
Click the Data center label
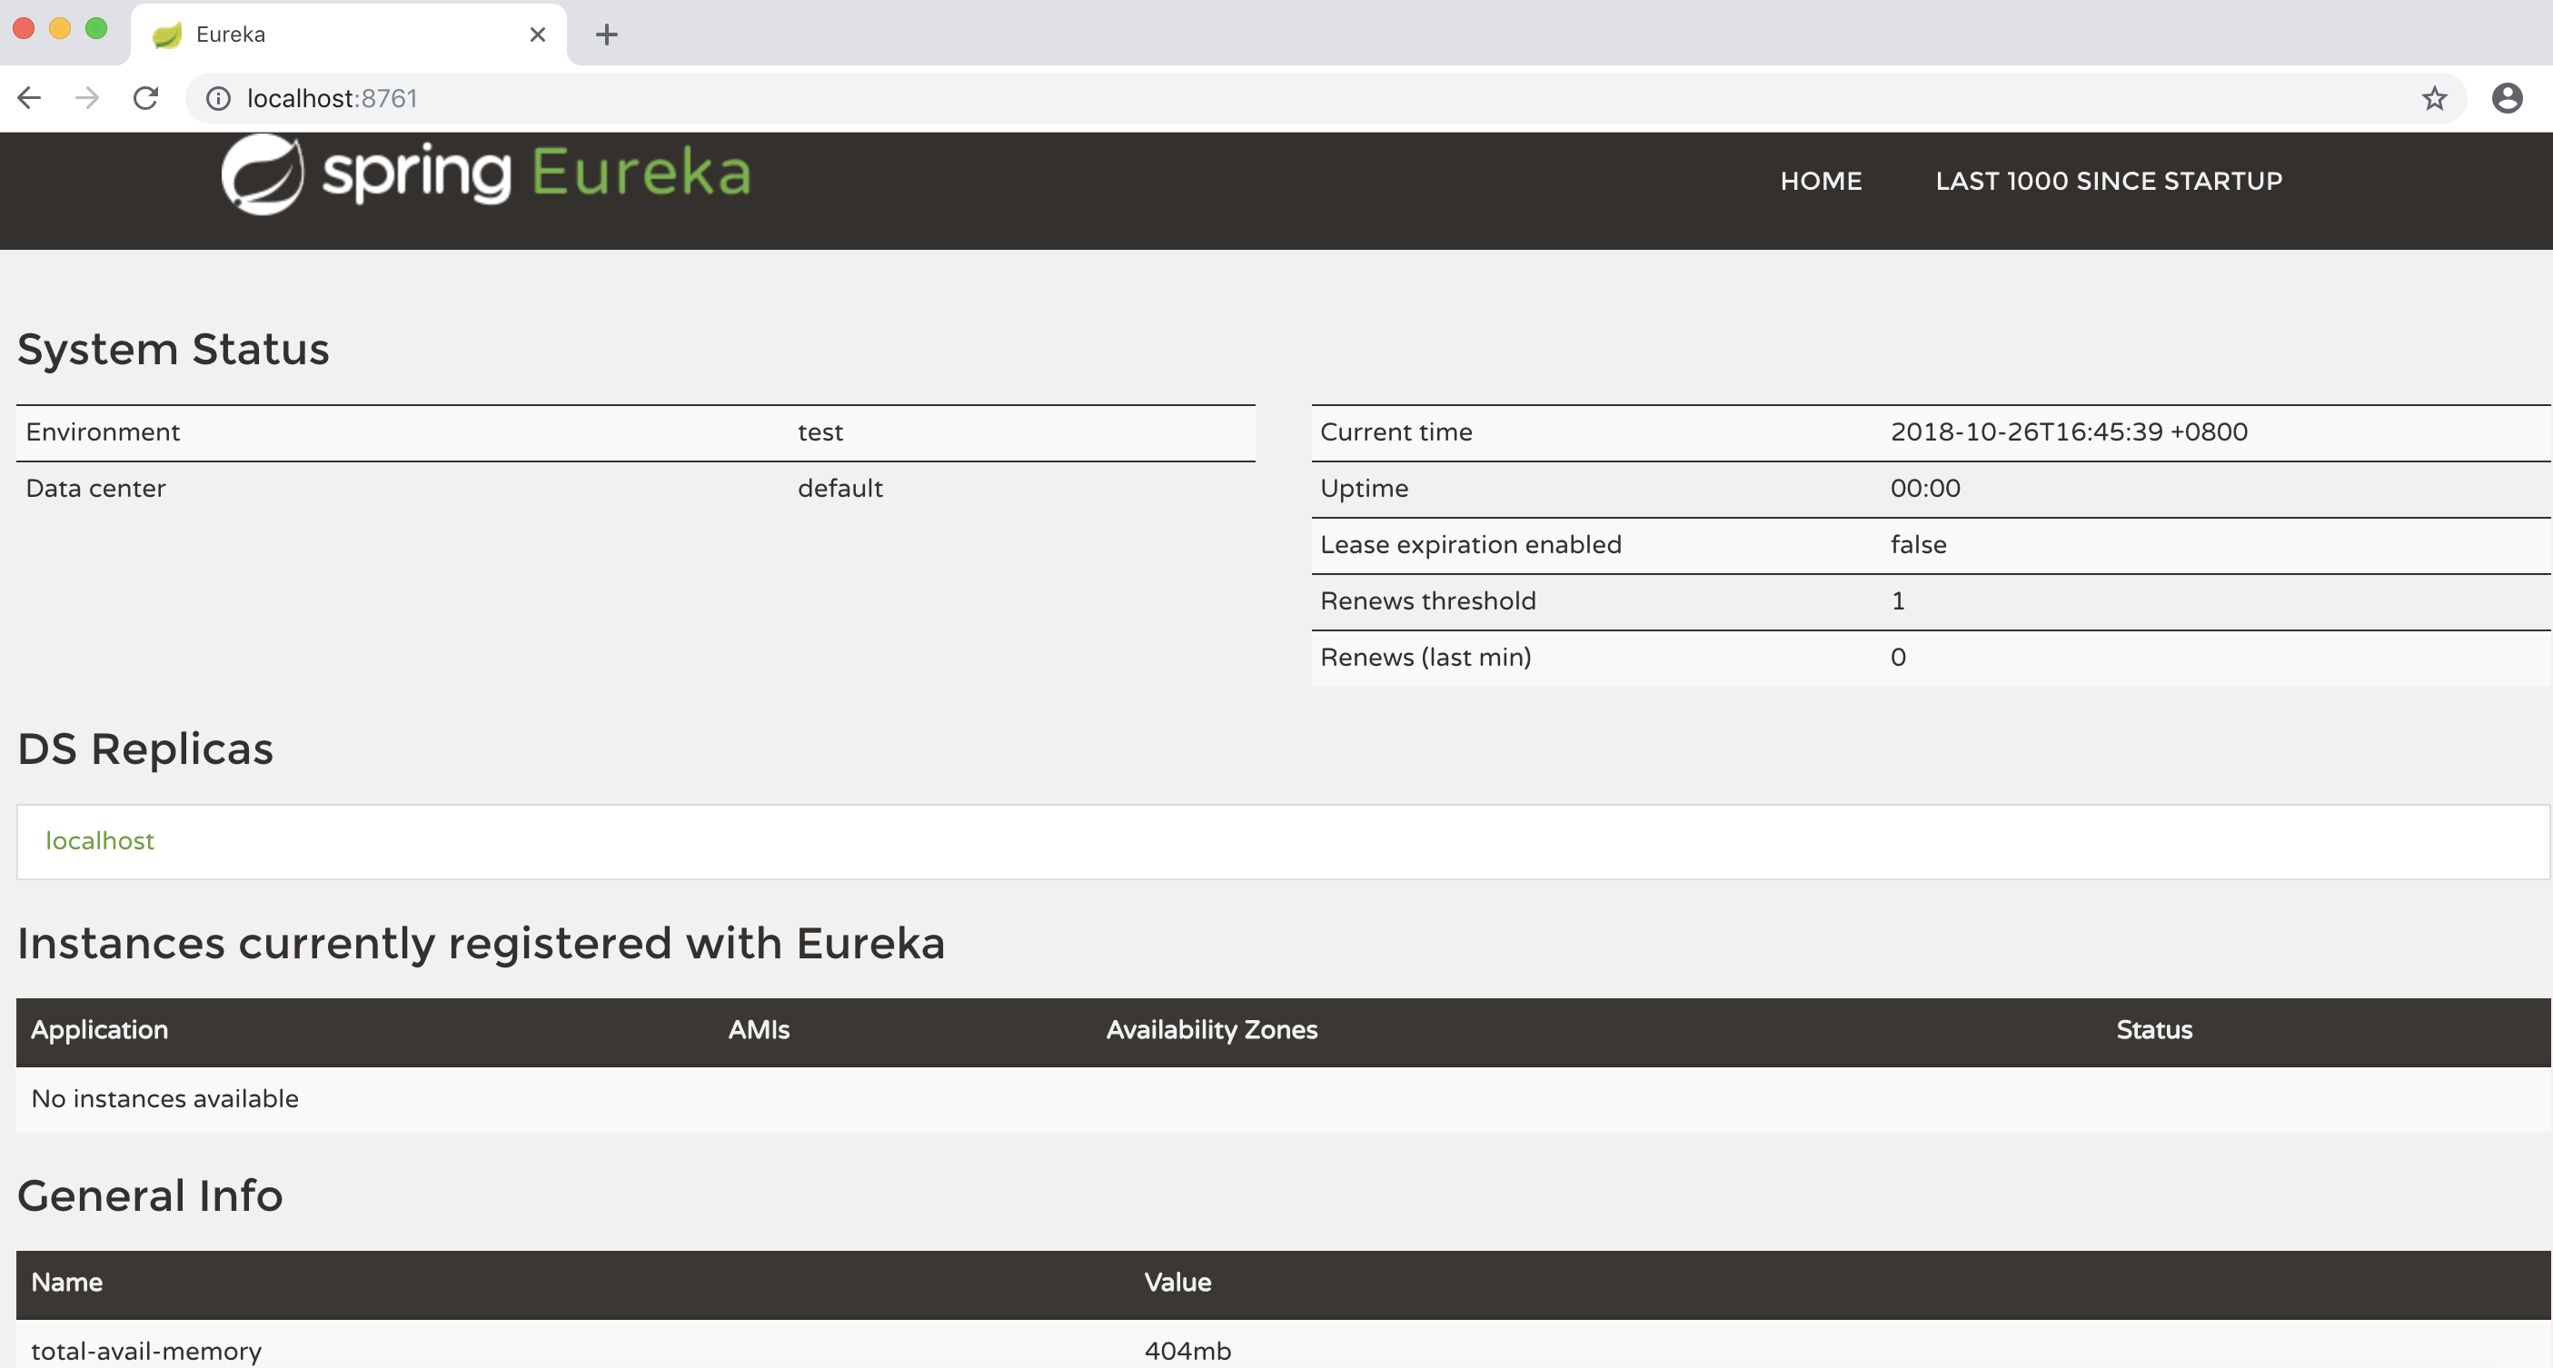(95, 489)
